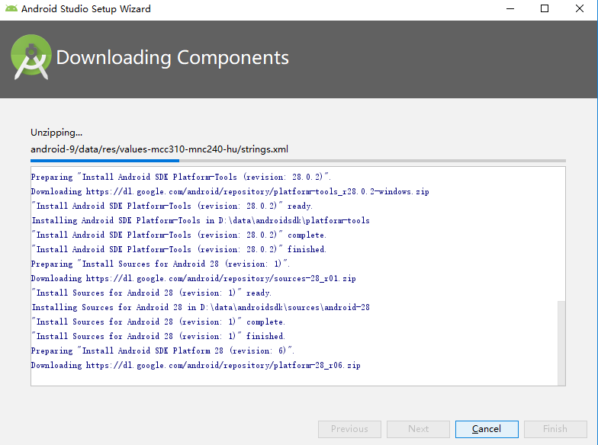Click the disabled Previous button

point(349,429)
